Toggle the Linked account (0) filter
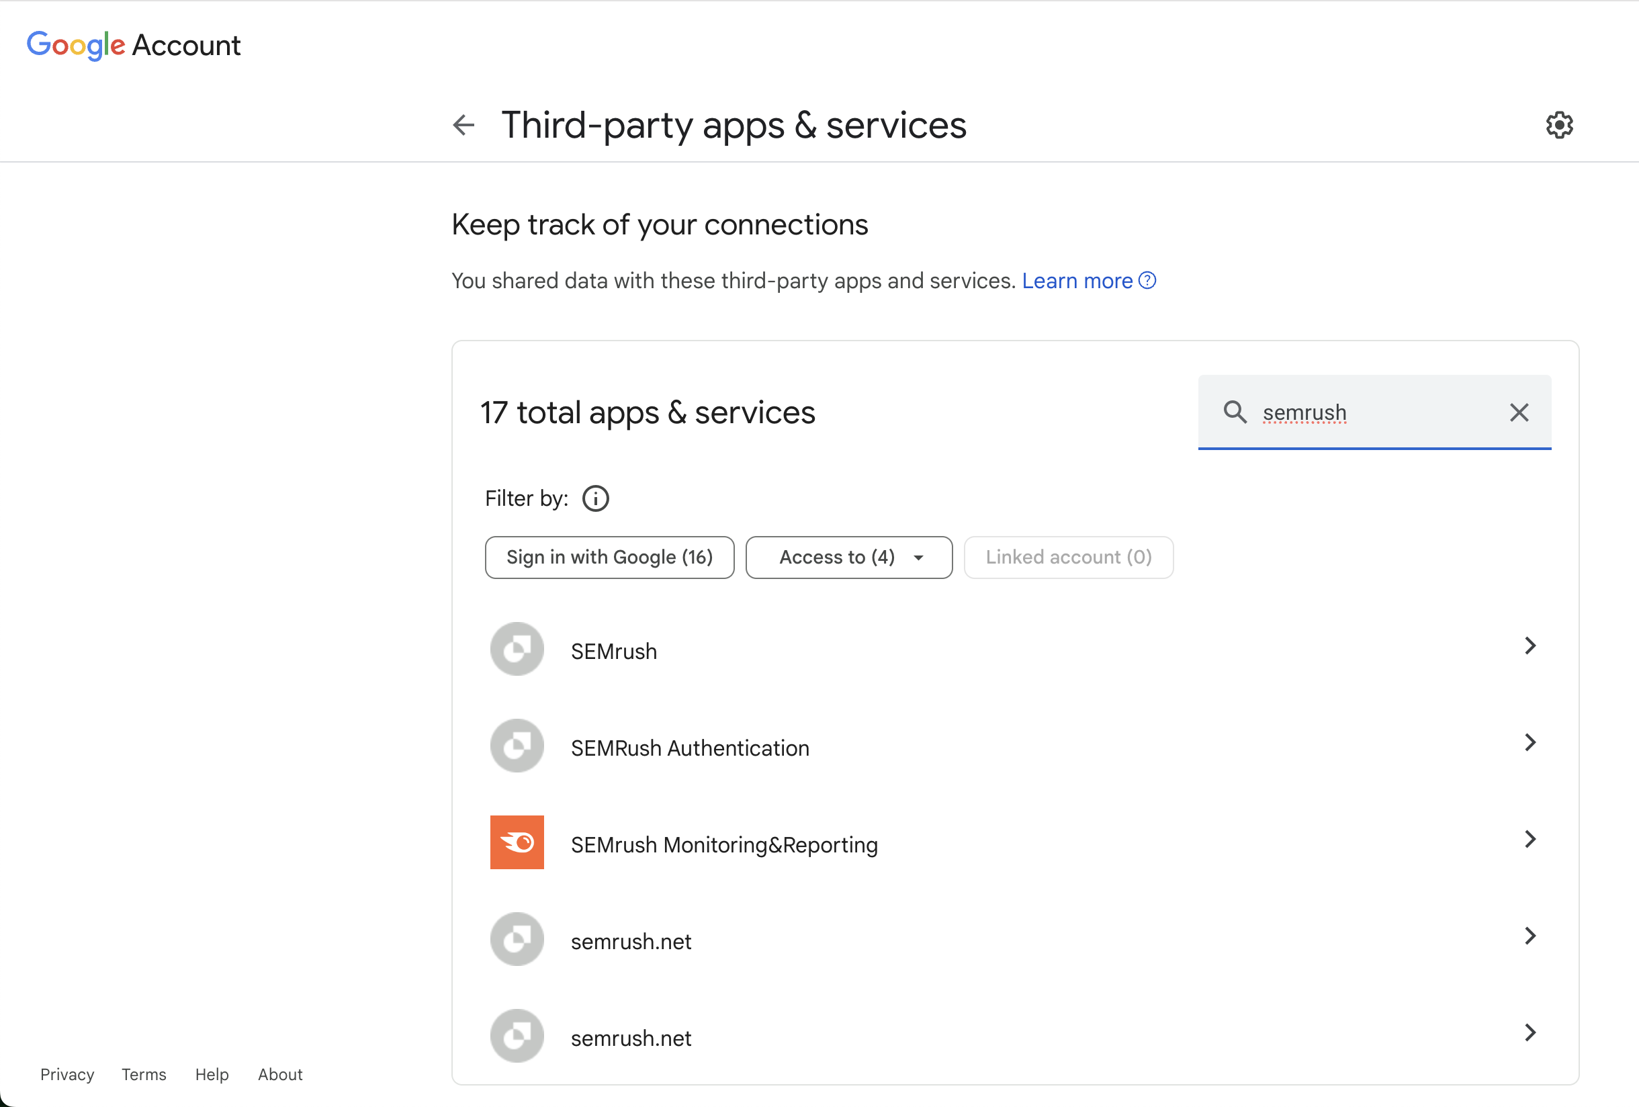The height and width of the screenshot is (1107, 1639). pos(1068,557)
